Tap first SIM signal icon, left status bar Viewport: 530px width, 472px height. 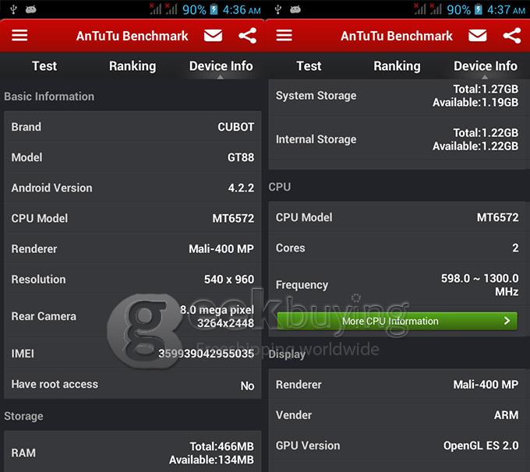tap(155, 9)
